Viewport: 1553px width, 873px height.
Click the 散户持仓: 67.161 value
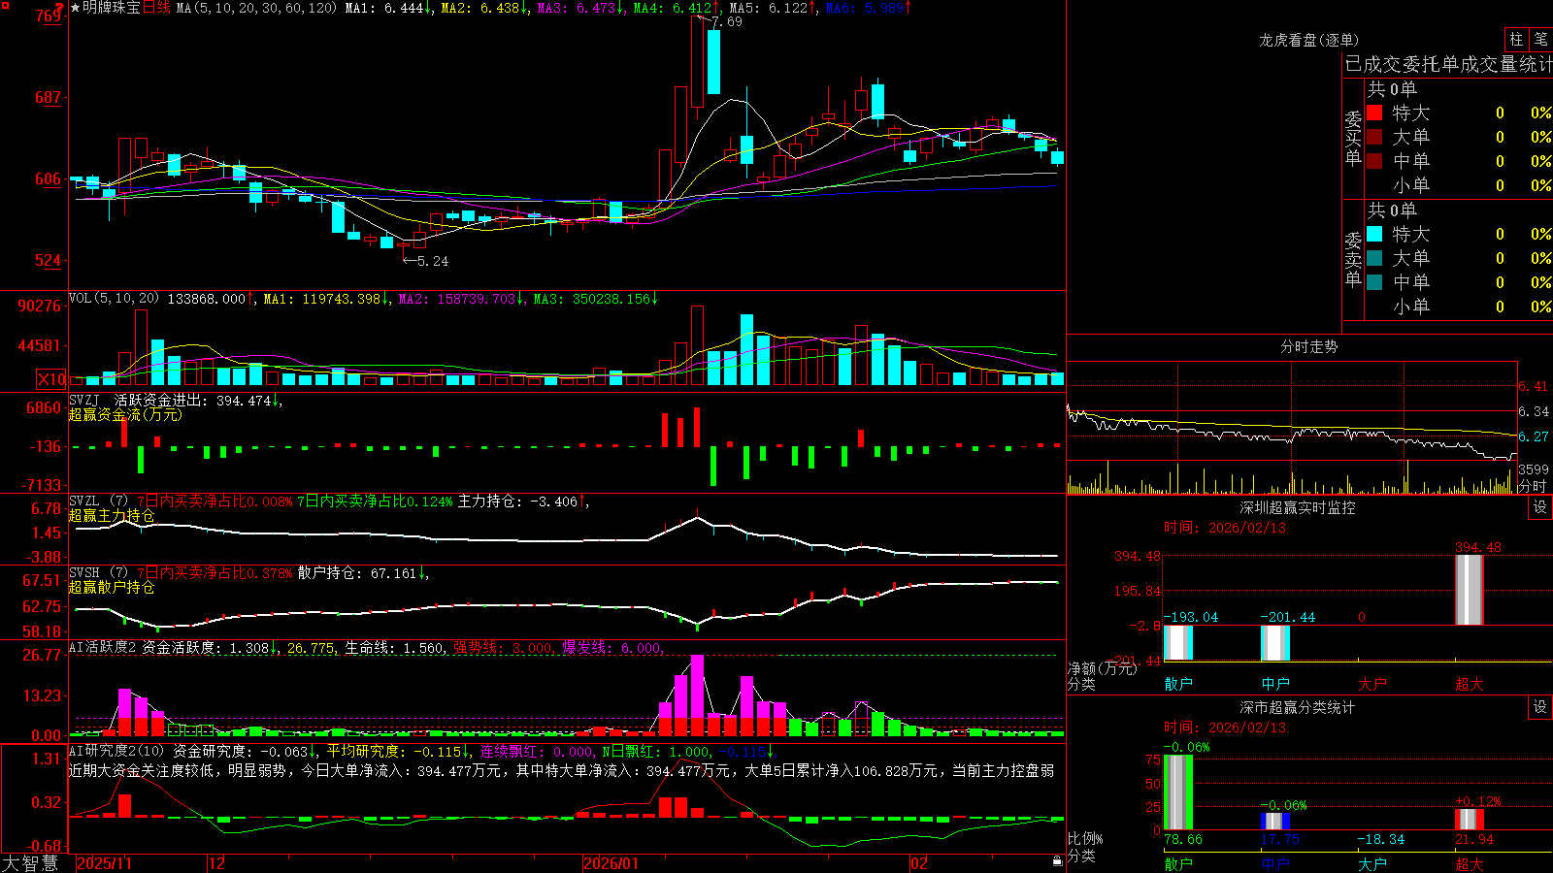click(x=356, y=573)
